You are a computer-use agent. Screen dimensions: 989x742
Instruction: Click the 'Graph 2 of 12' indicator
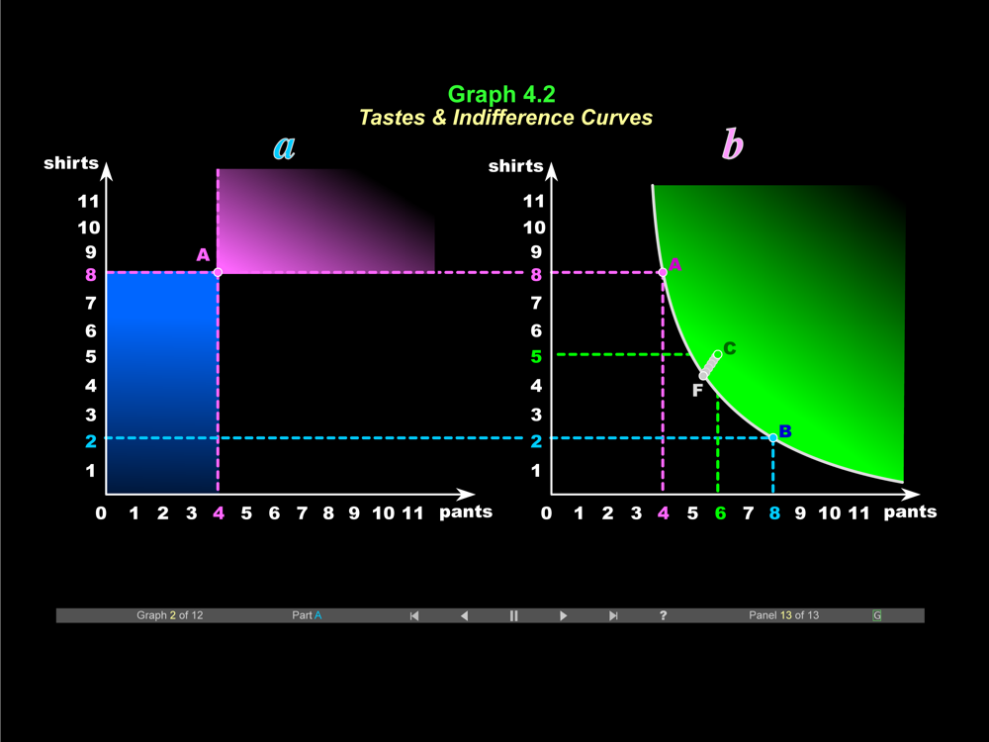[170, 615]
